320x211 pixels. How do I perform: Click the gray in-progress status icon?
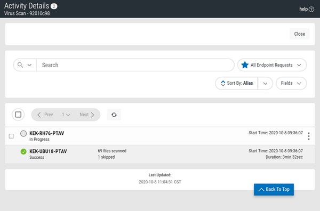(x=23, y=134)
